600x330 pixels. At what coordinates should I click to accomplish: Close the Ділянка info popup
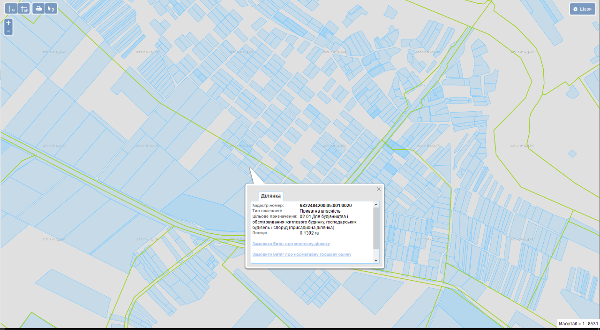tap(379, 189)
